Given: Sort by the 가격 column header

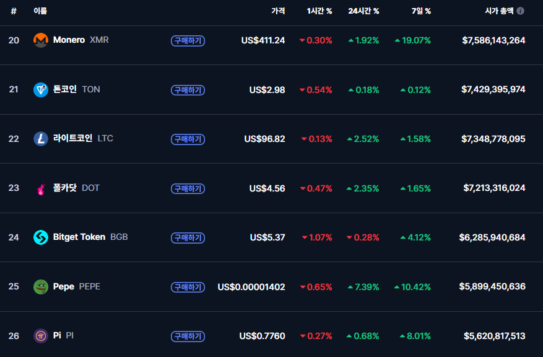Looking at the screenshot, I should point(278,11).
